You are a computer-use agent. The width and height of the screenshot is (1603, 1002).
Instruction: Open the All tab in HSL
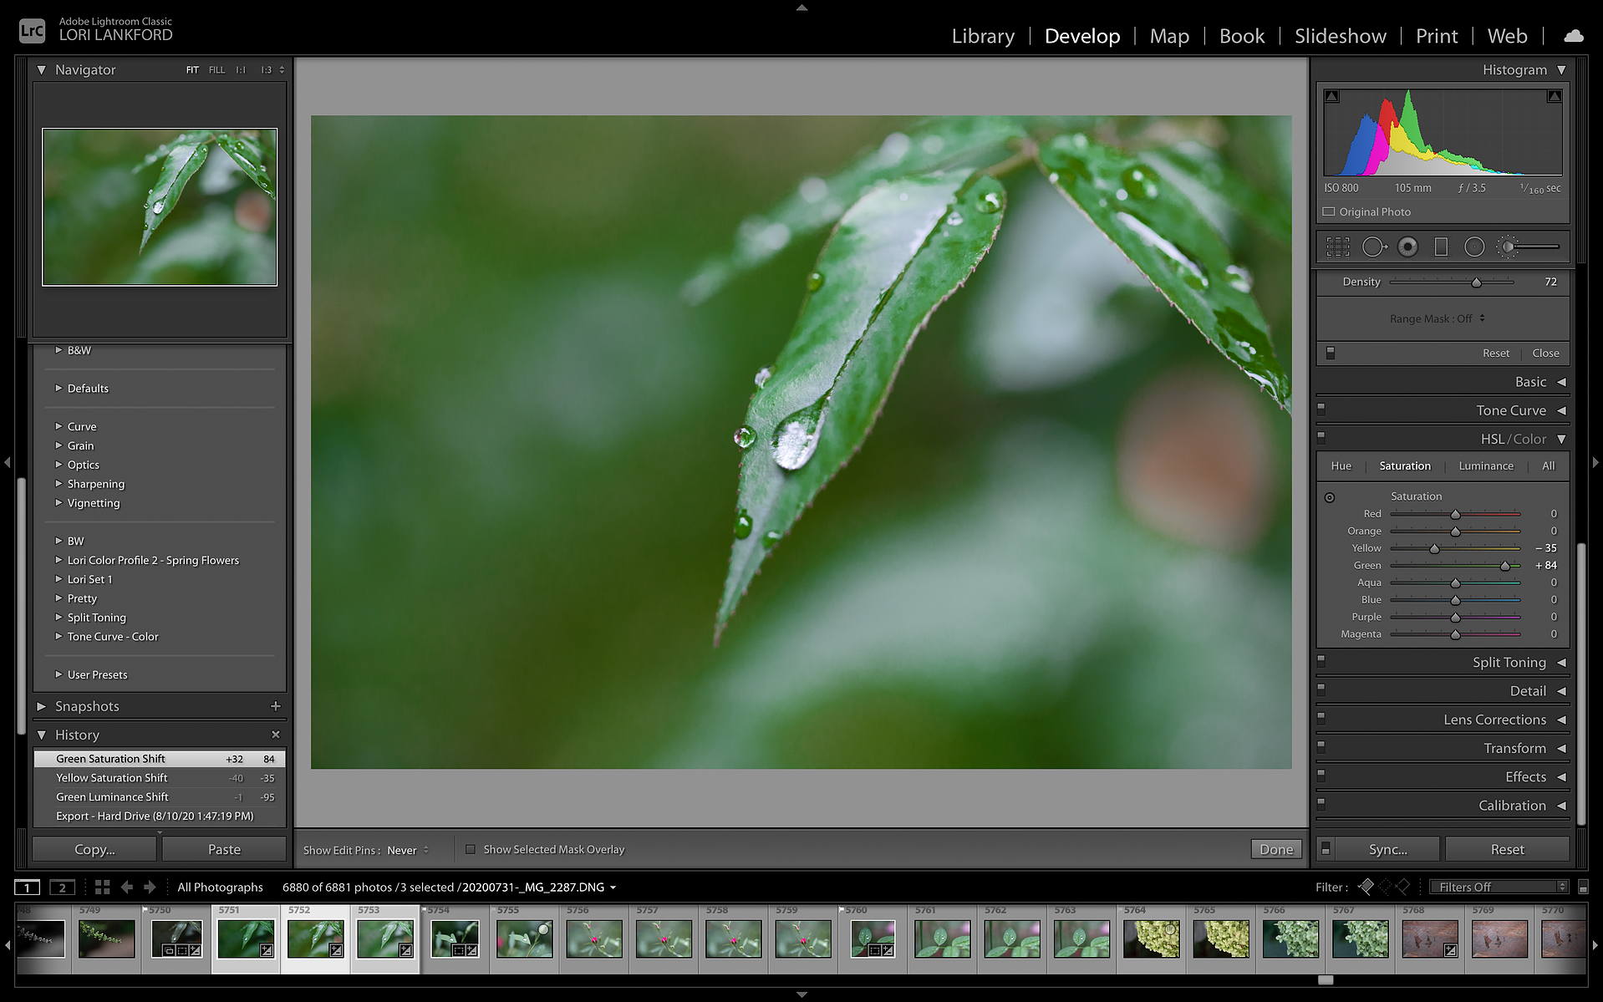[1548, 465]
